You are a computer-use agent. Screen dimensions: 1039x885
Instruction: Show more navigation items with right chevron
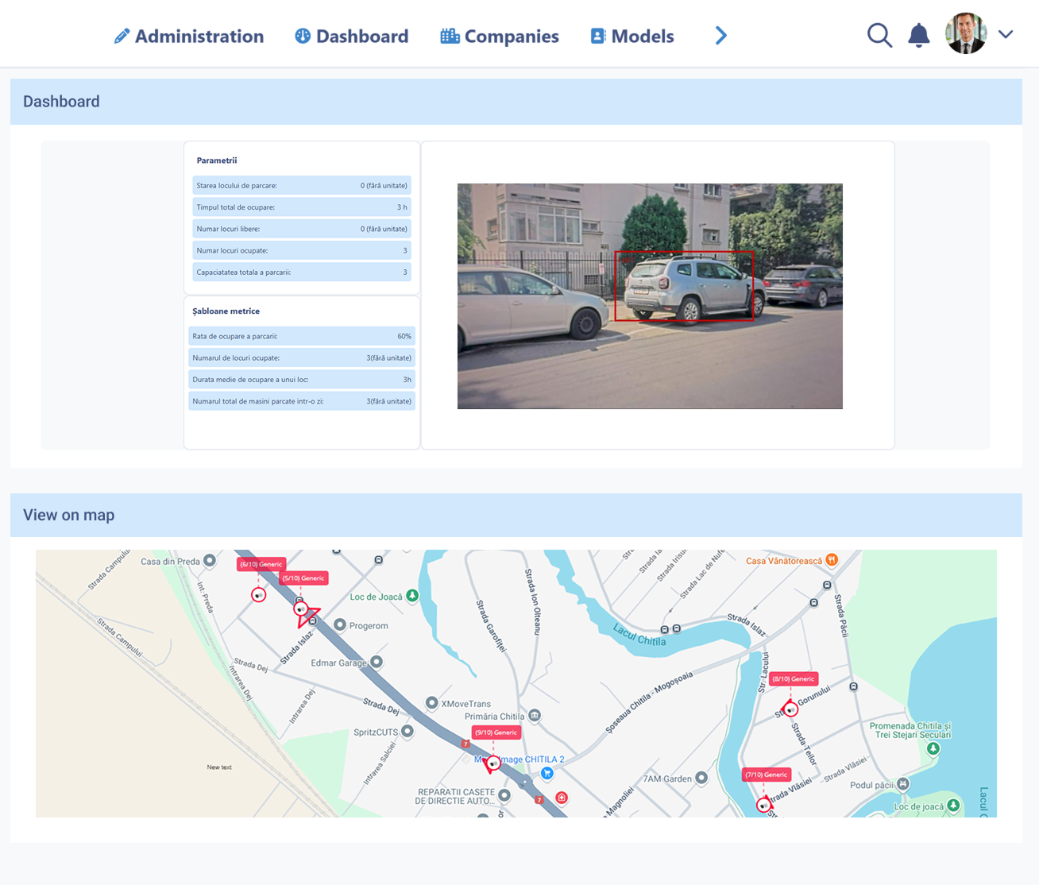coord(720,36)
